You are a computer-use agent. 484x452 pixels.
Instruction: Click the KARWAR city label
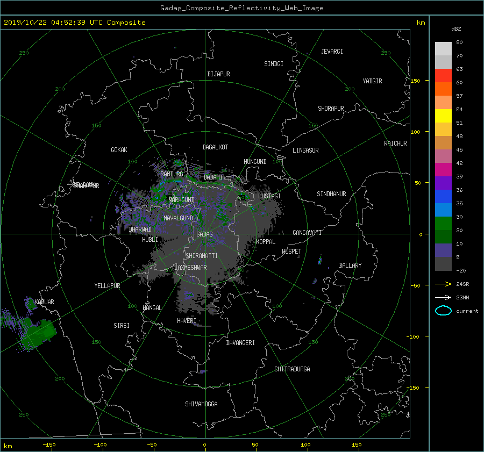coord(44,302)
